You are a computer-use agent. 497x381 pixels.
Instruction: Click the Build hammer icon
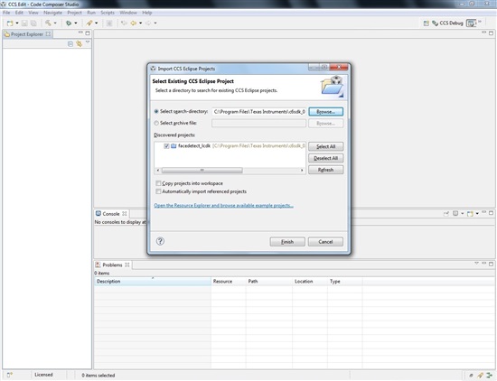click(48, 23)
